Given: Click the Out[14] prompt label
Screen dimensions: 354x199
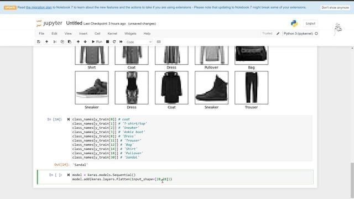Looking at the screenshot, I should click(62, 165).
